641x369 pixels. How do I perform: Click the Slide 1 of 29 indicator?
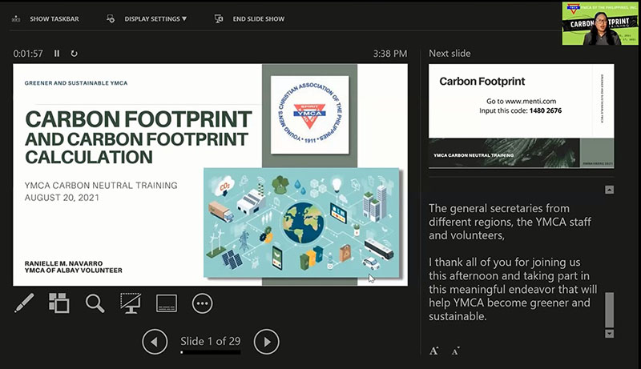(x=211, y=341)
